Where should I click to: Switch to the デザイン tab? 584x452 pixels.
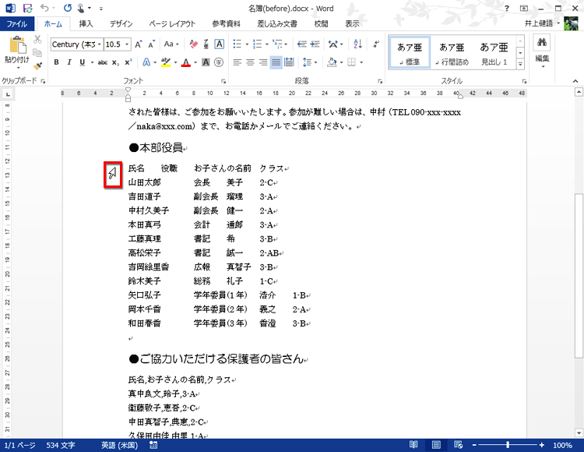tap(121, 24)
